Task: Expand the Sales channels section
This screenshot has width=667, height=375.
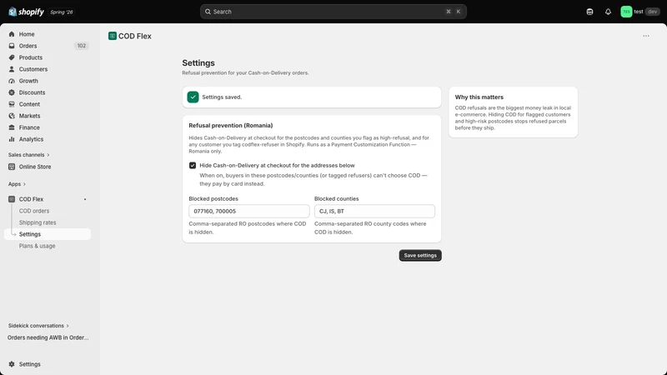Action: pos(28,155)
